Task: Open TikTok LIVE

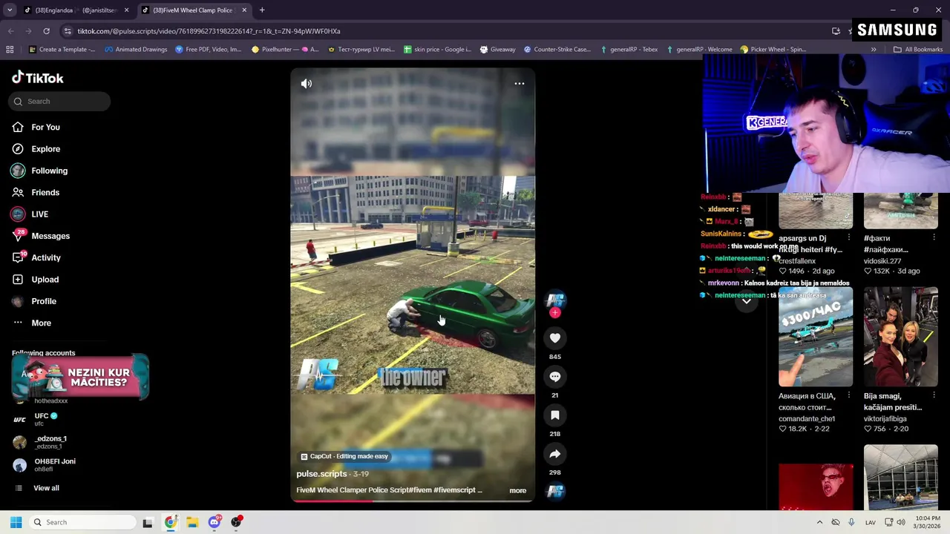Action: click(39, 214)
